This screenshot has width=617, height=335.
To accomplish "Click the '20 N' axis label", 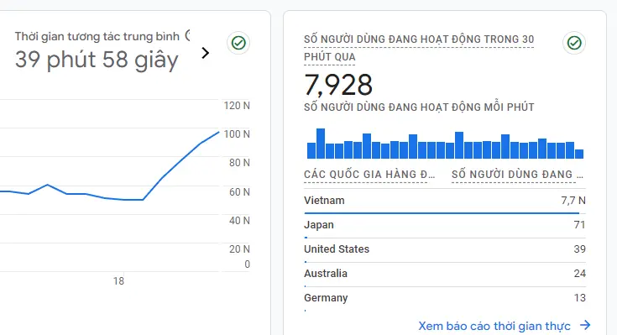I will click(239, 249).
